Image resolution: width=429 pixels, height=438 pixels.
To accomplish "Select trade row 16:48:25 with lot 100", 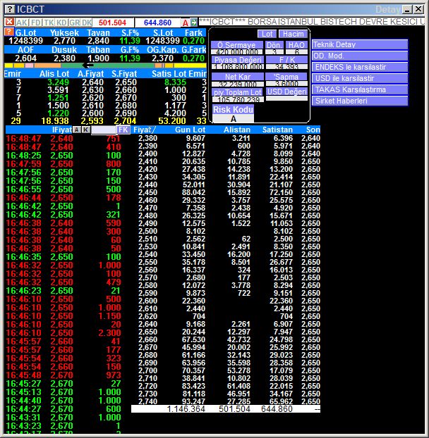I will pos(64,156).
